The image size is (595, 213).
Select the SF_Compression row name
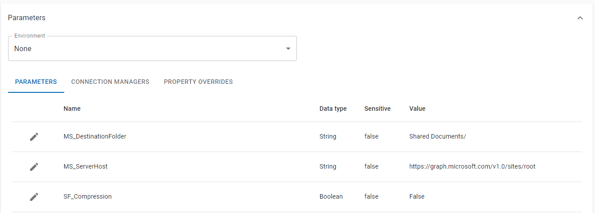tap(88, 196)
